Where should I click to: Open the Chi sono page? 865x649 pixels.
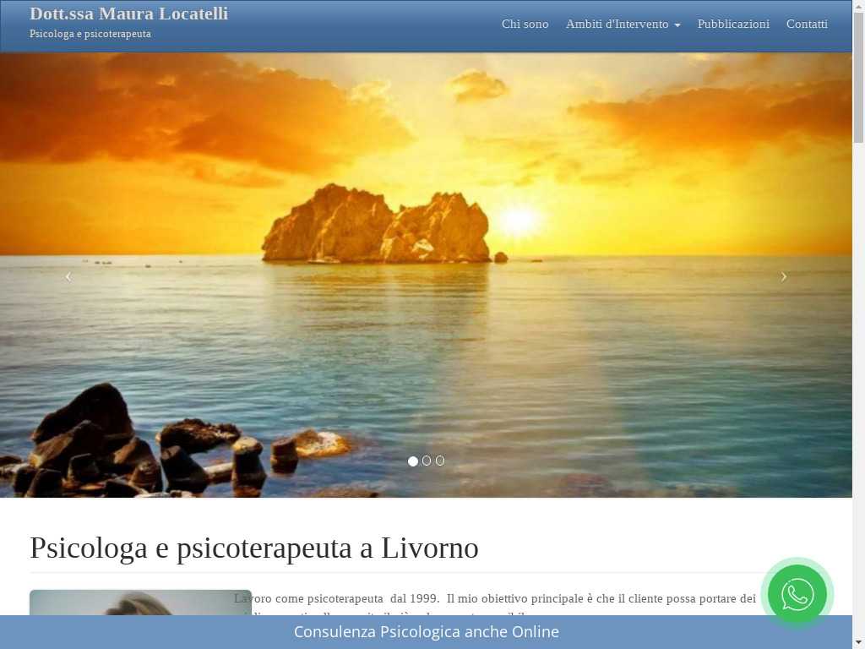[525, 25]
